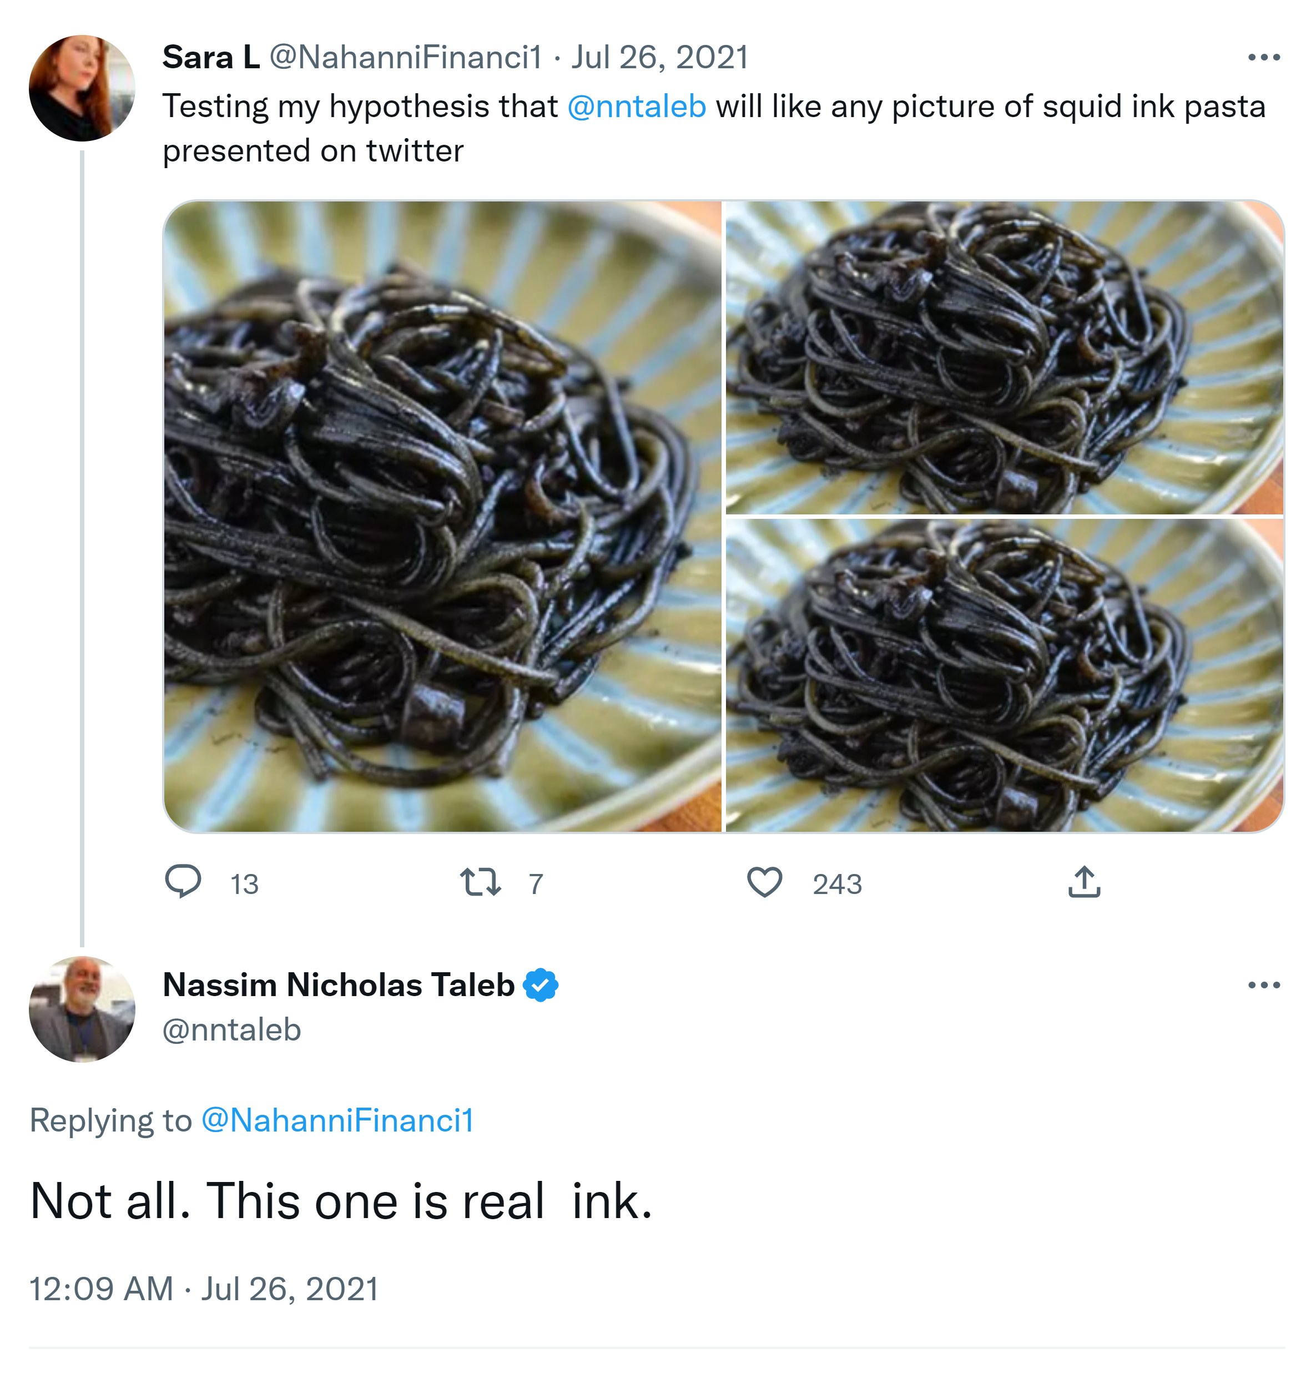This screenshot has height=1374, width=1306.
Task: Open Nassim Nicholas Taleb display name
Action: (x=339, y=985)
